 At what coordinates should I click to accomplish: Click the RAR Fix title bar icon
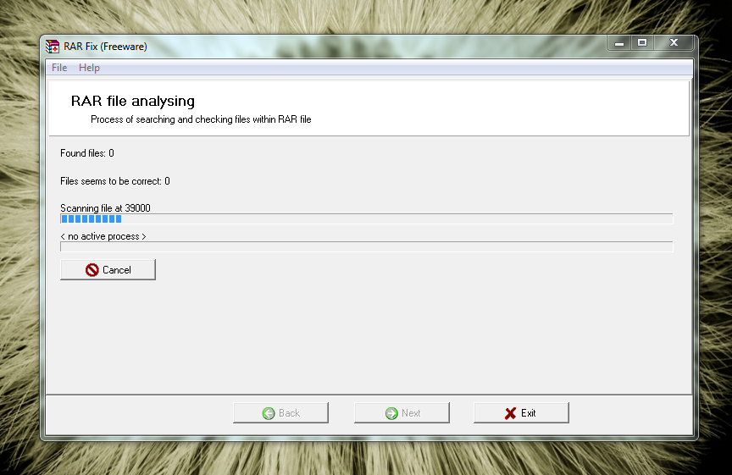[x=53, y=47]
